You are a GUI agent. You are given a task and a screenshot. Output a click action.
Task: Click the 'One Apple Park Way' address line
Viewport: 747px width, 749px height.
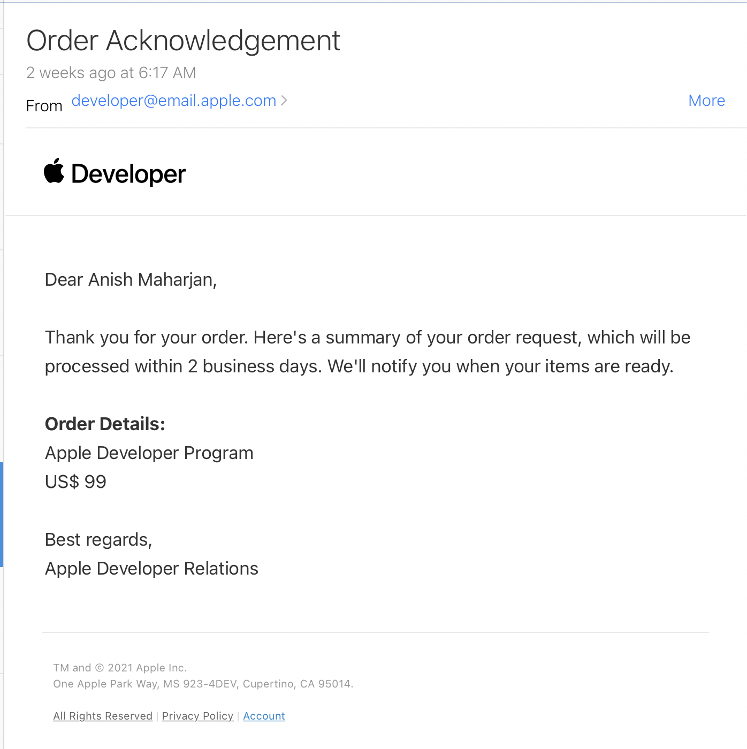tap(203, 684)
